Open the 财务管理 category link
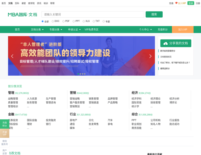Viewport: 201px width, 155px height. pos(32,103)
